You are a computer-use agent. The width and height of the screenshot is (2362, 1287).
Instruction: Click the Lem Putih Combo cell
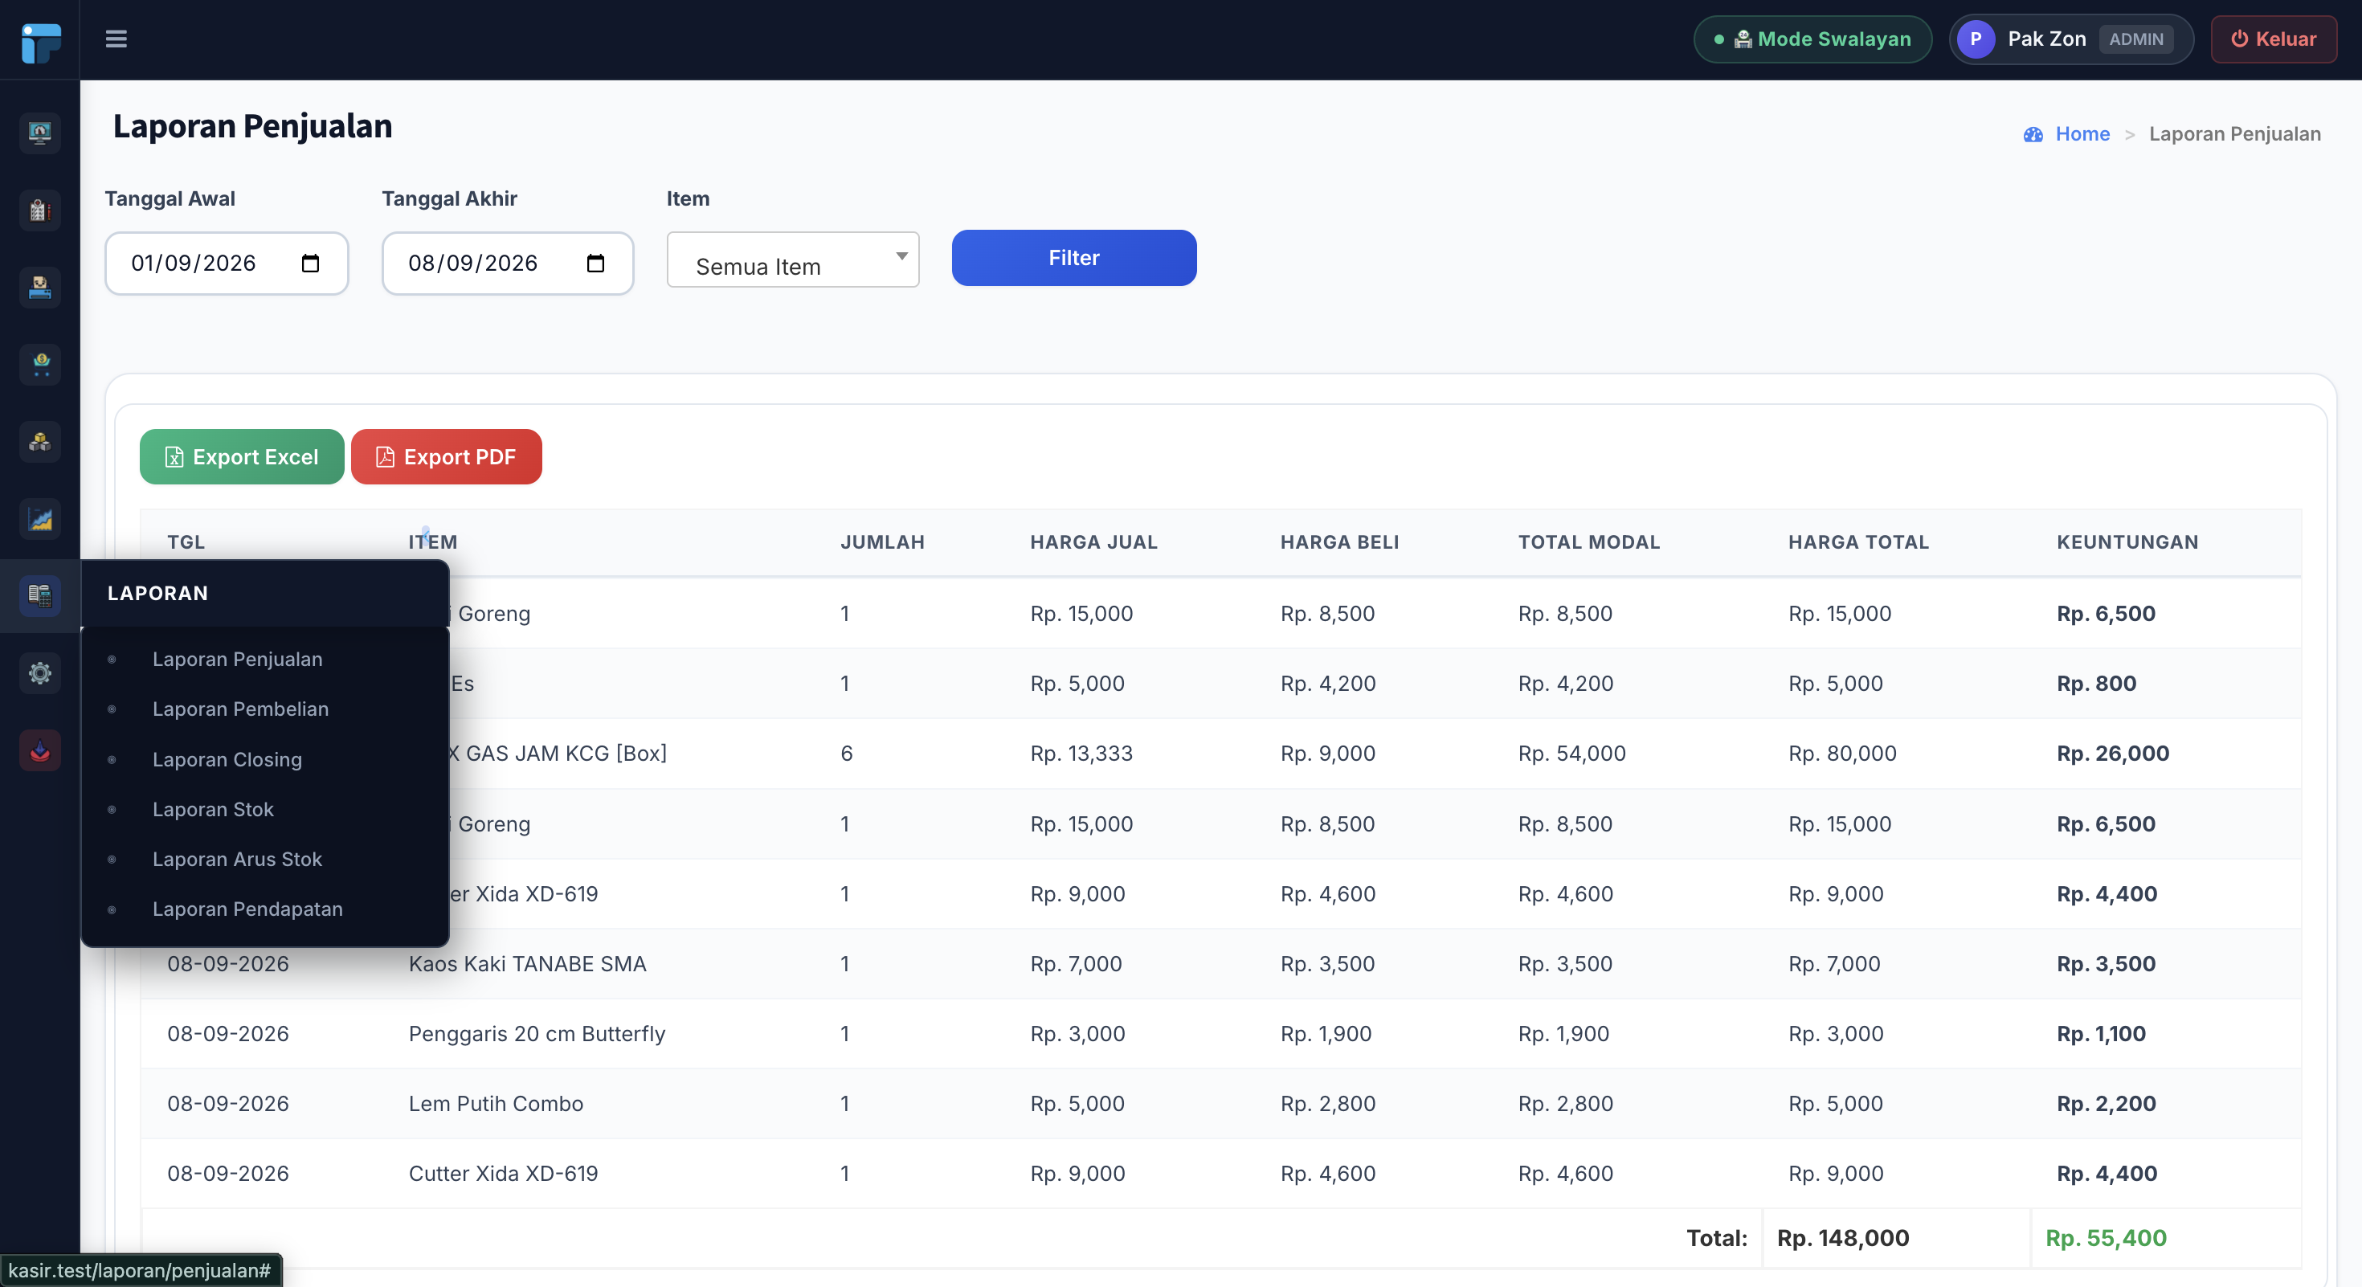tap(495, 1104)
